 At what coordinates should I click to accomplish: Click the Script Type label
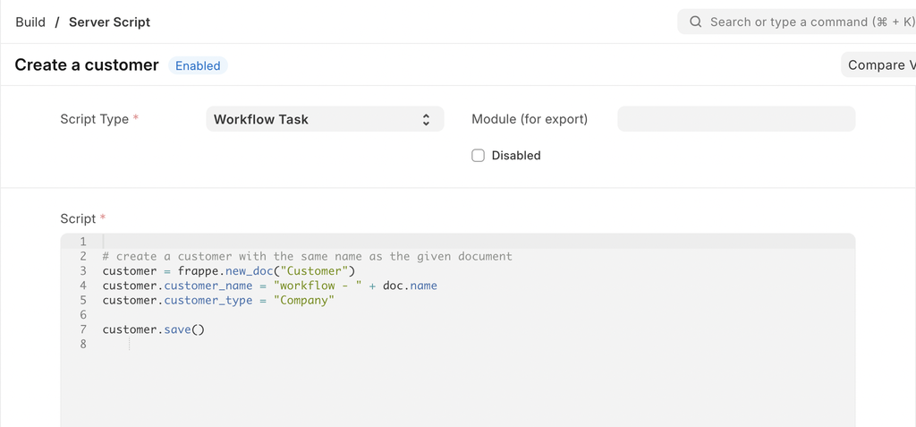pos(95,119)
